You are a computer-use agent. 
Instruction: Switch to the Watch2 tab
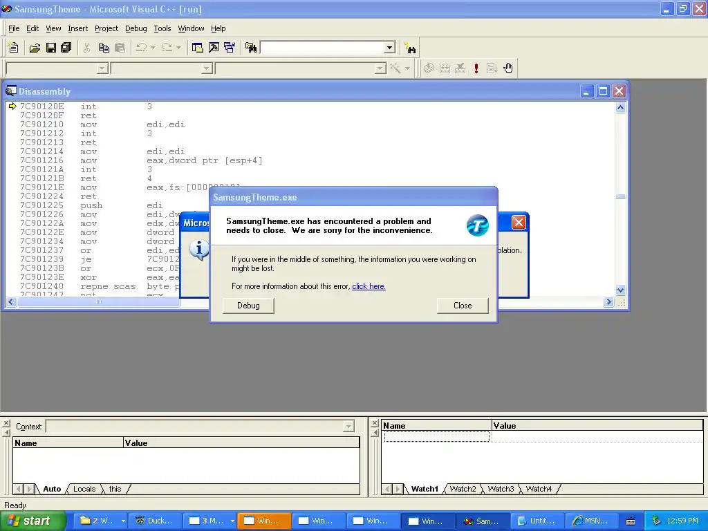click(x=463, y=489)
